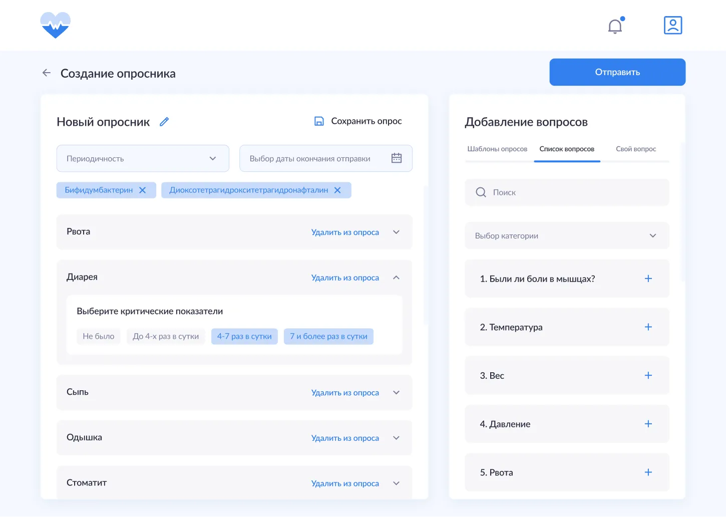
Task: Remove Рвота via Удалить из опроса
Action: click(345, 232)
